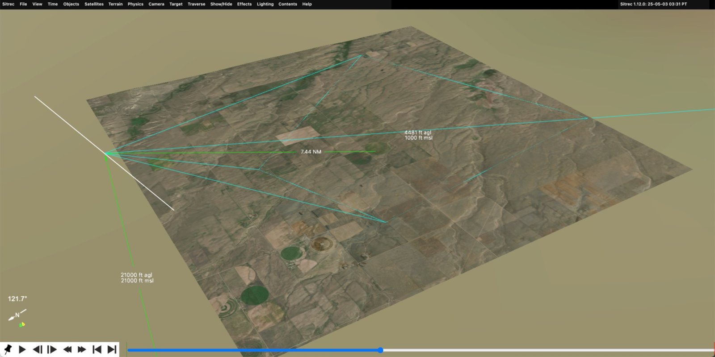Click the Sitrec menu title
The height and width of the screenshot is (357, 715).
[x=8, y=4]
